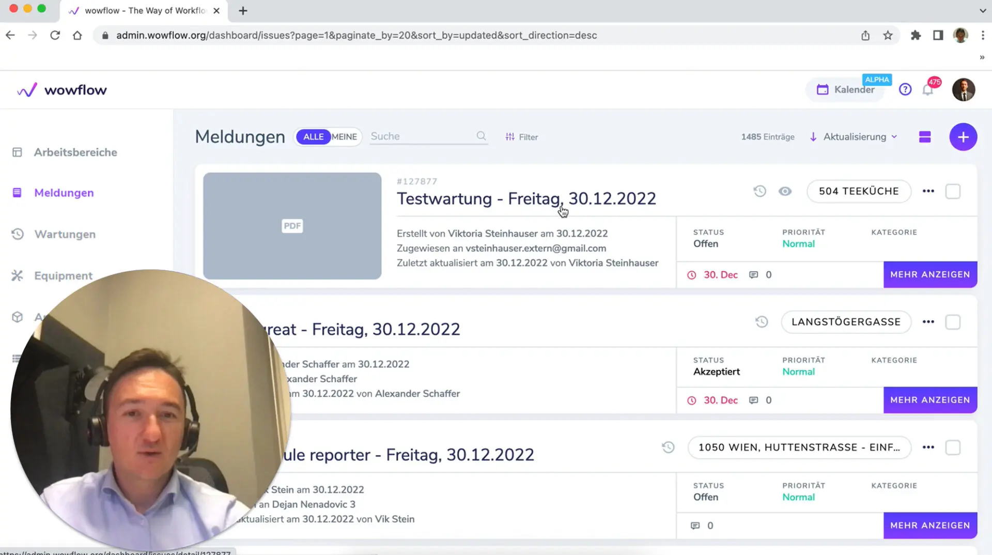Open the help question mark icon
Image resolution: width=992 pixels, height=555 pixels.
coord(905,90)
